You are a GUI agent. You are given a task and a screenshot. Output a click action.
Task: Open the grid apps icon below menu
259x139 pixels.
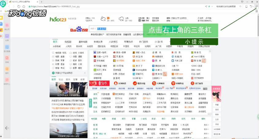[257, 11]
